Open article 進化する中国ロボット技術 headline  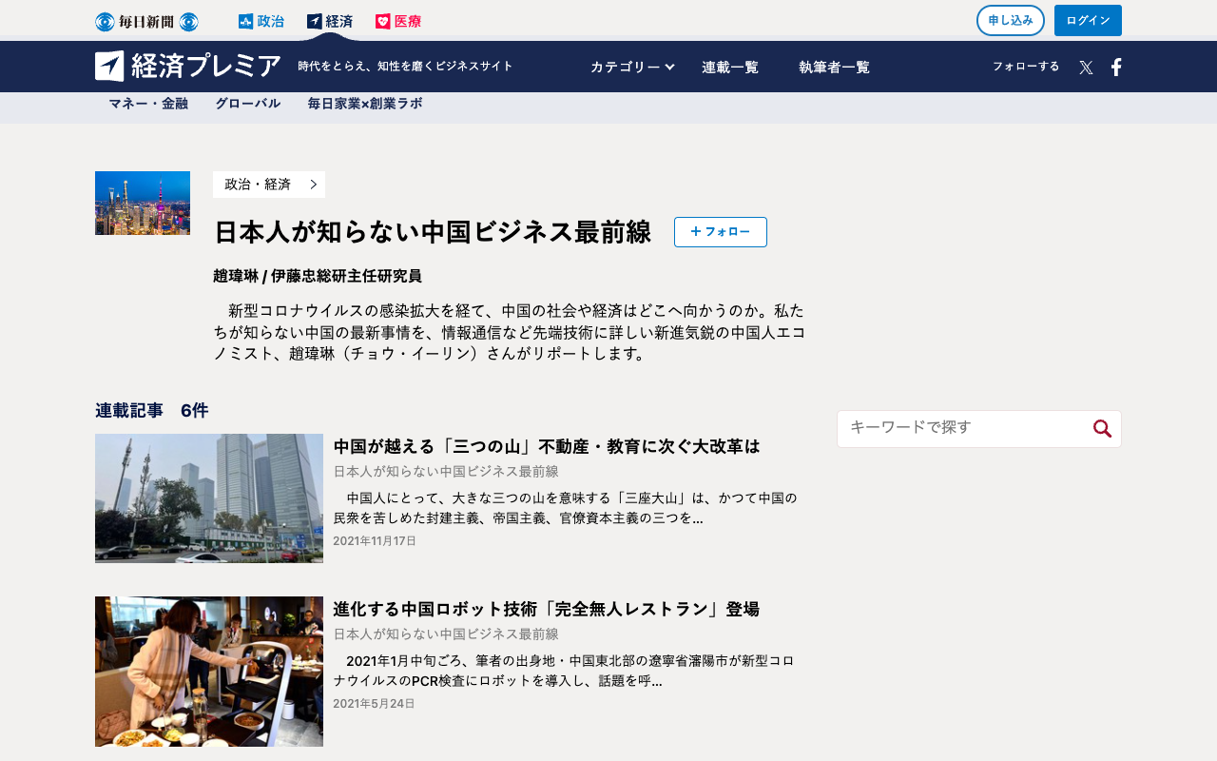547,609
